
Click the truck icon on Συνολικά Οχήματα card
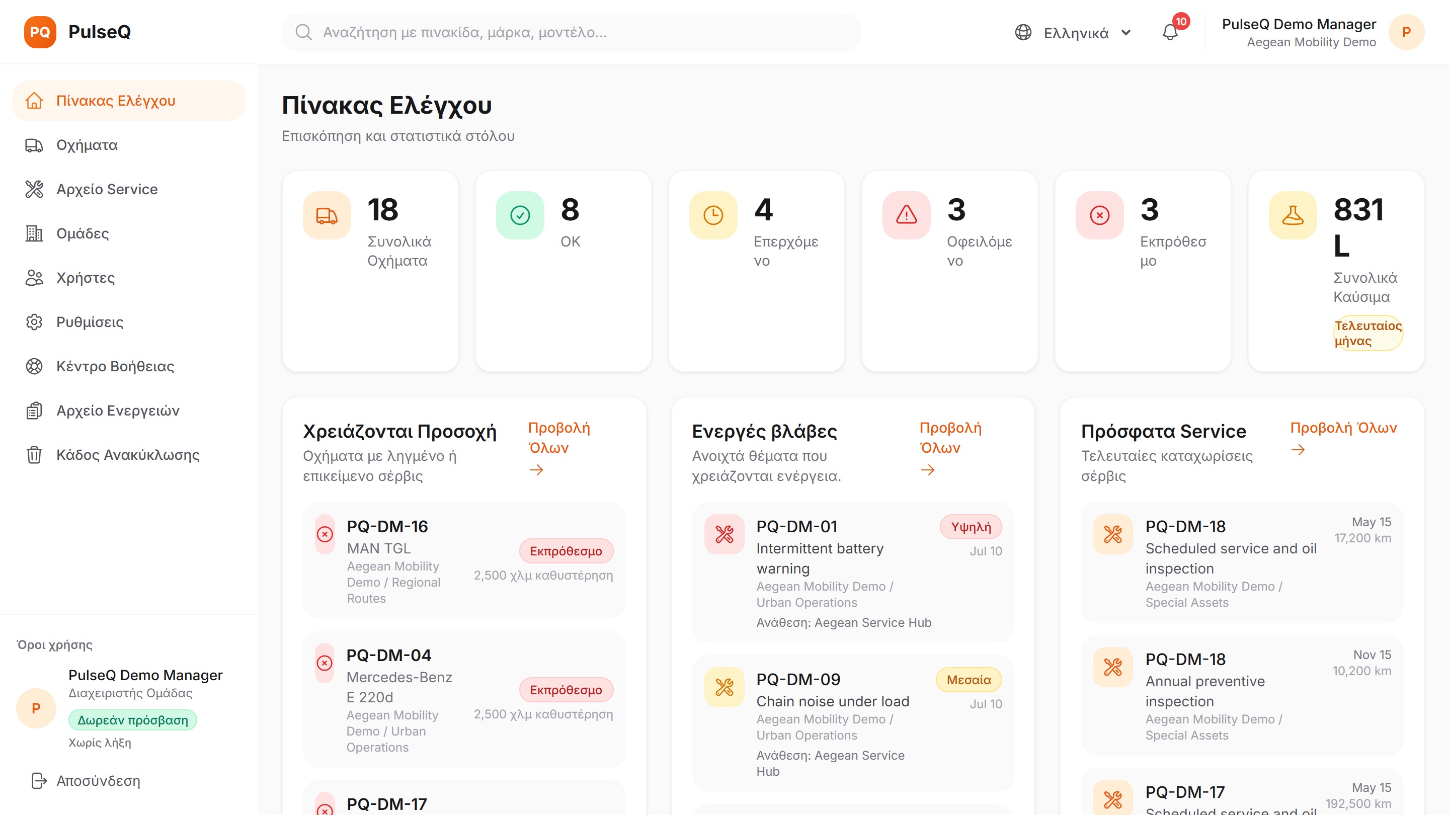point(327,215)
